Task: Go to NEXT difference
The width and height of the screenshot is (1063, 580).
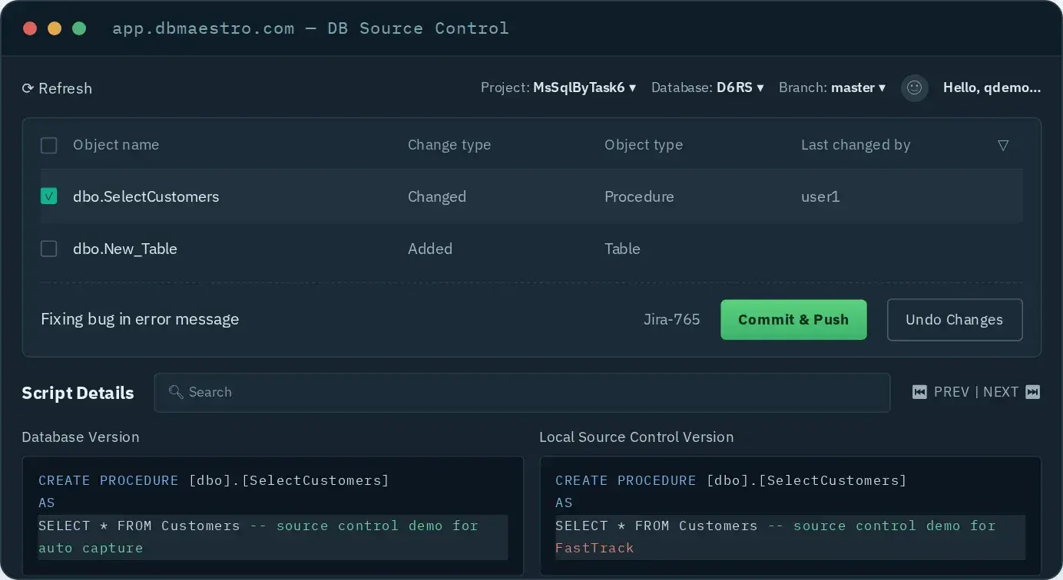Action: 1001,392
